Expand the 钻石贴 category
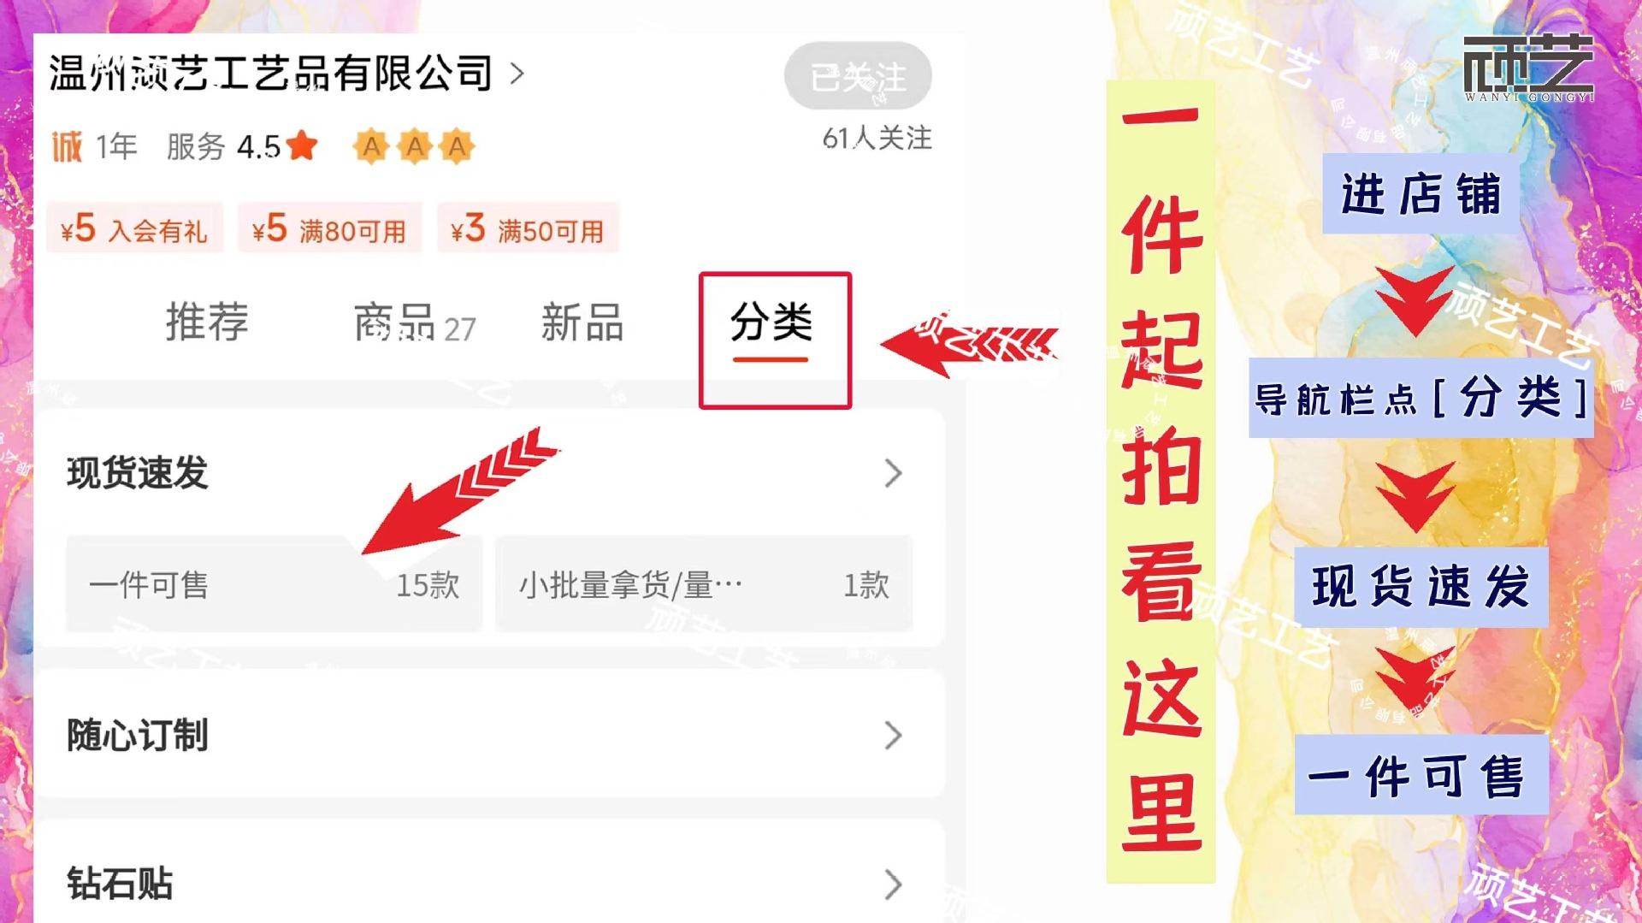The image size is (1642, 923). [488, 884]
